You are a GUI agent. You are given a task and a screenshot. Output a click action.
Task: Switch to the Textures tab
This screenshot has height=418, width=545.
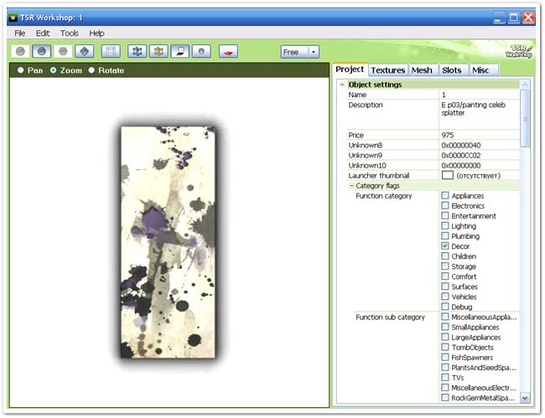coord(388,70)
